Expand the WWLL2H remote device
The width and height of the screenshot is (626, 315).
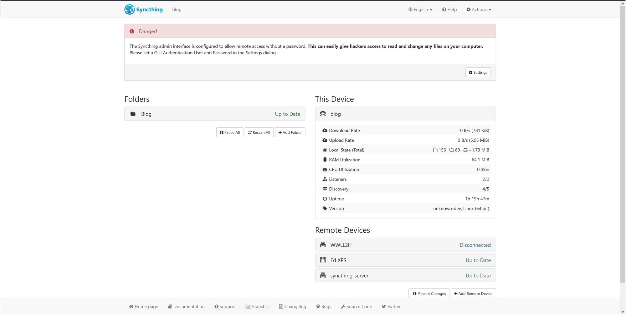pos(405,245)
